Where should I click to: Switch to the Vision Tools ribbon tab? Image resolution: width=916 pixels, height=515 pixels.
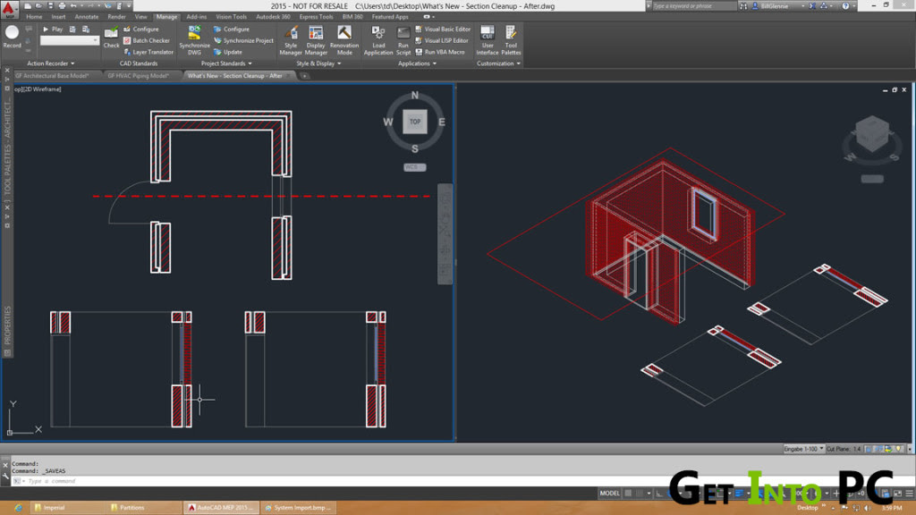tap(232, 17)
